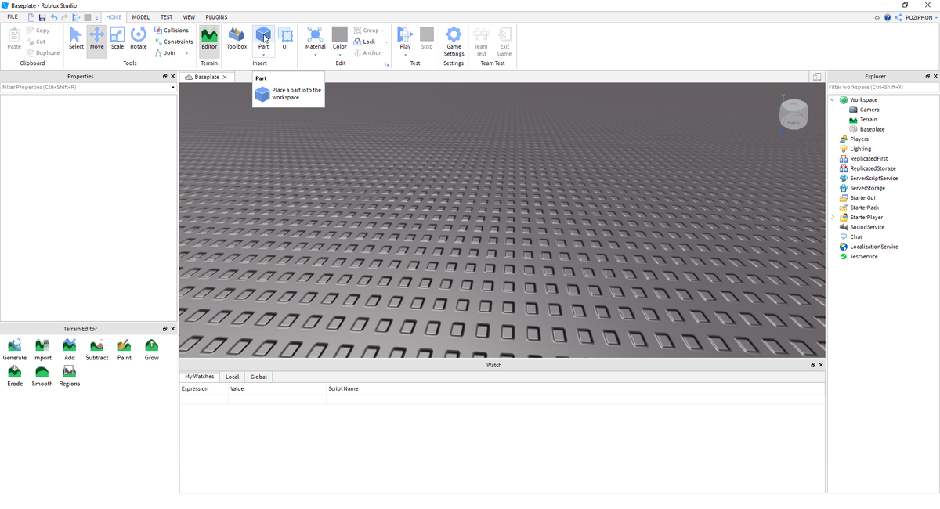
Task: Select the Smooth terrain tool
Action: click(42, 376)
